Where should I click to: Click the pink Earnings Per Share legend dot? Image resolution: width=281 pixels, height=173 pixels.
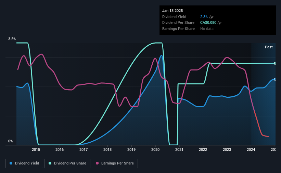[x=97, y=163]
